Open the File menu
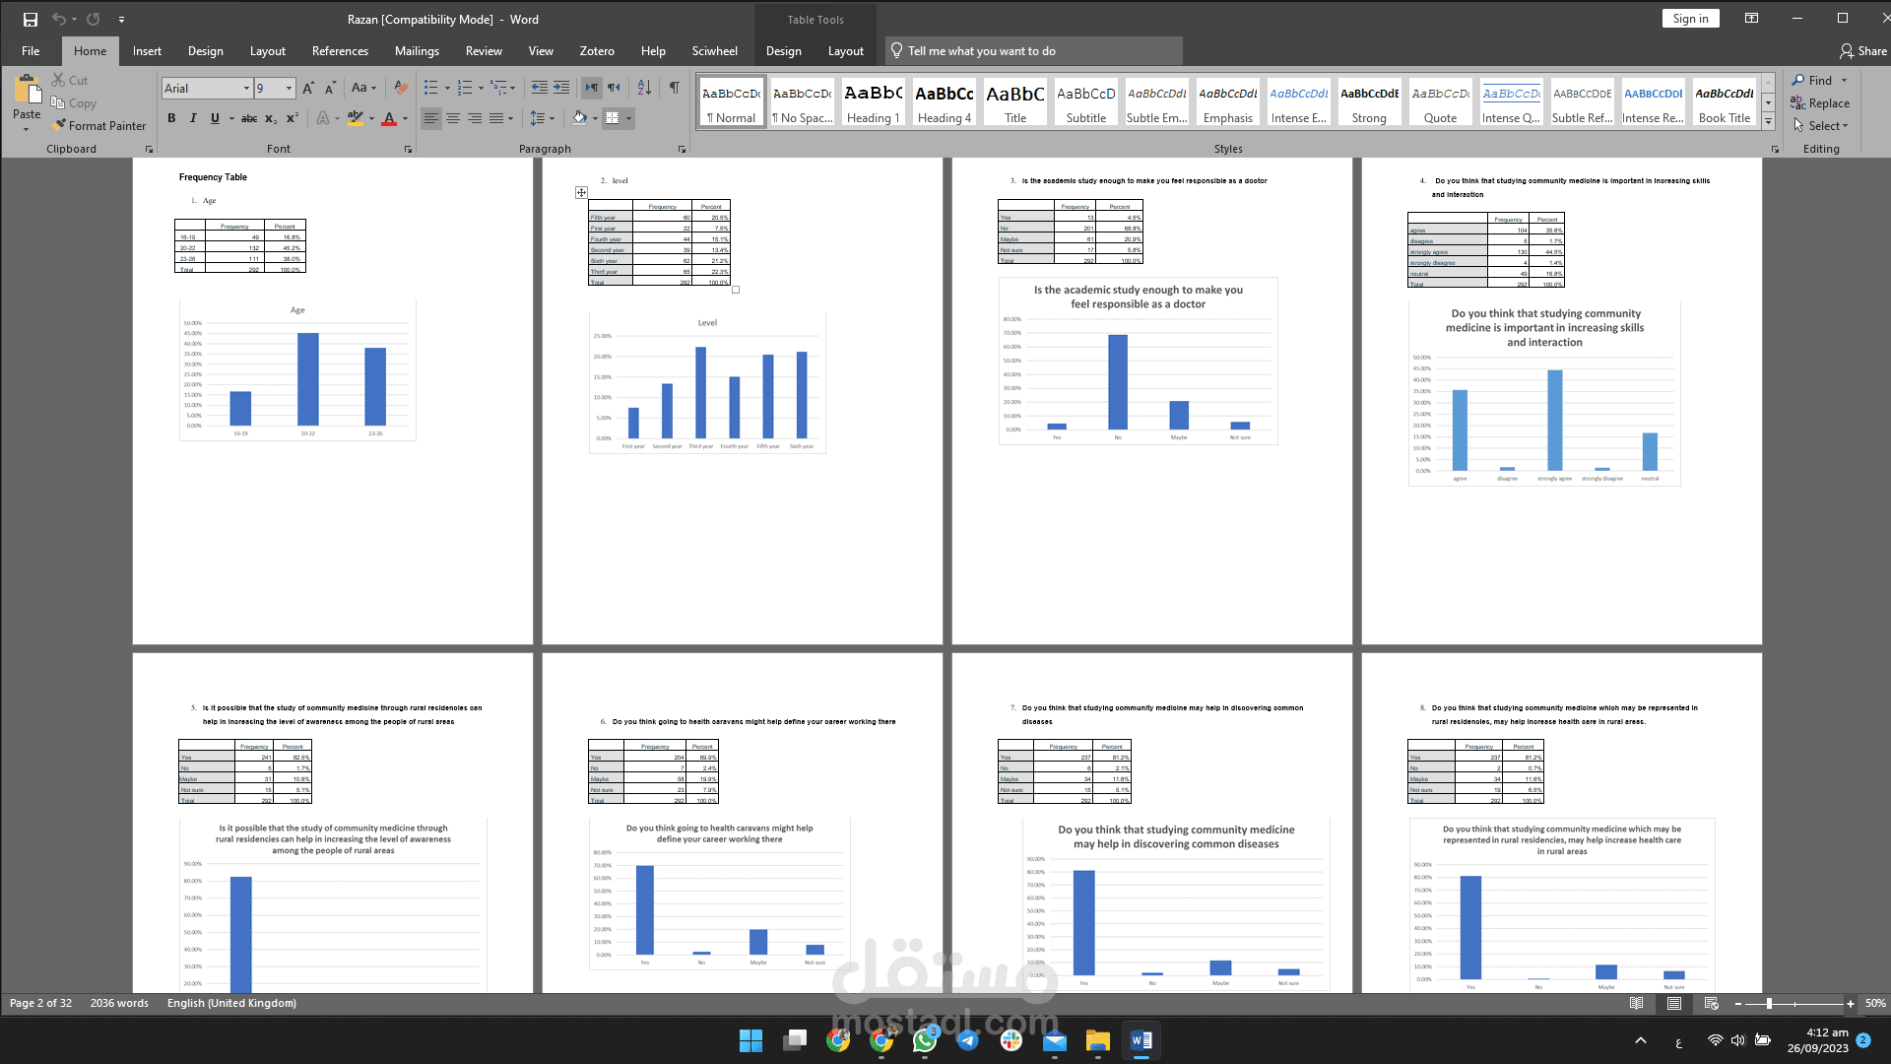This screenshot has width=1891, height=1064. (x=31, y=51)
